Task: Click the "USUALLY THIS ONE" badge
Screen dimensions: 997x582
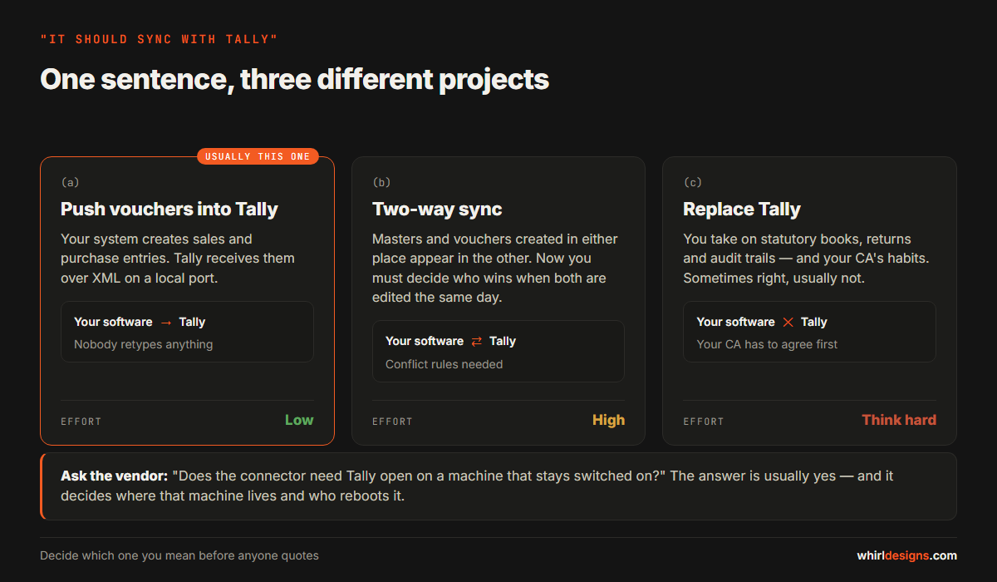Action: click(x=258, y=156)
